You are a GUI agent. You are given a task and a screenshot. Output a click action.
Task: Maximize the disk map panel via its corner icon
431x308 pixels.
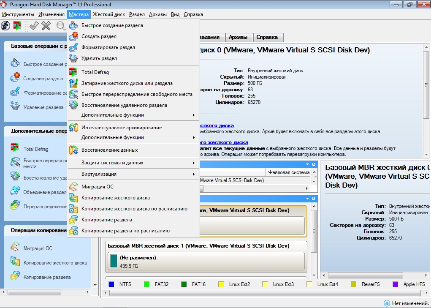click(x=314, y=199)
